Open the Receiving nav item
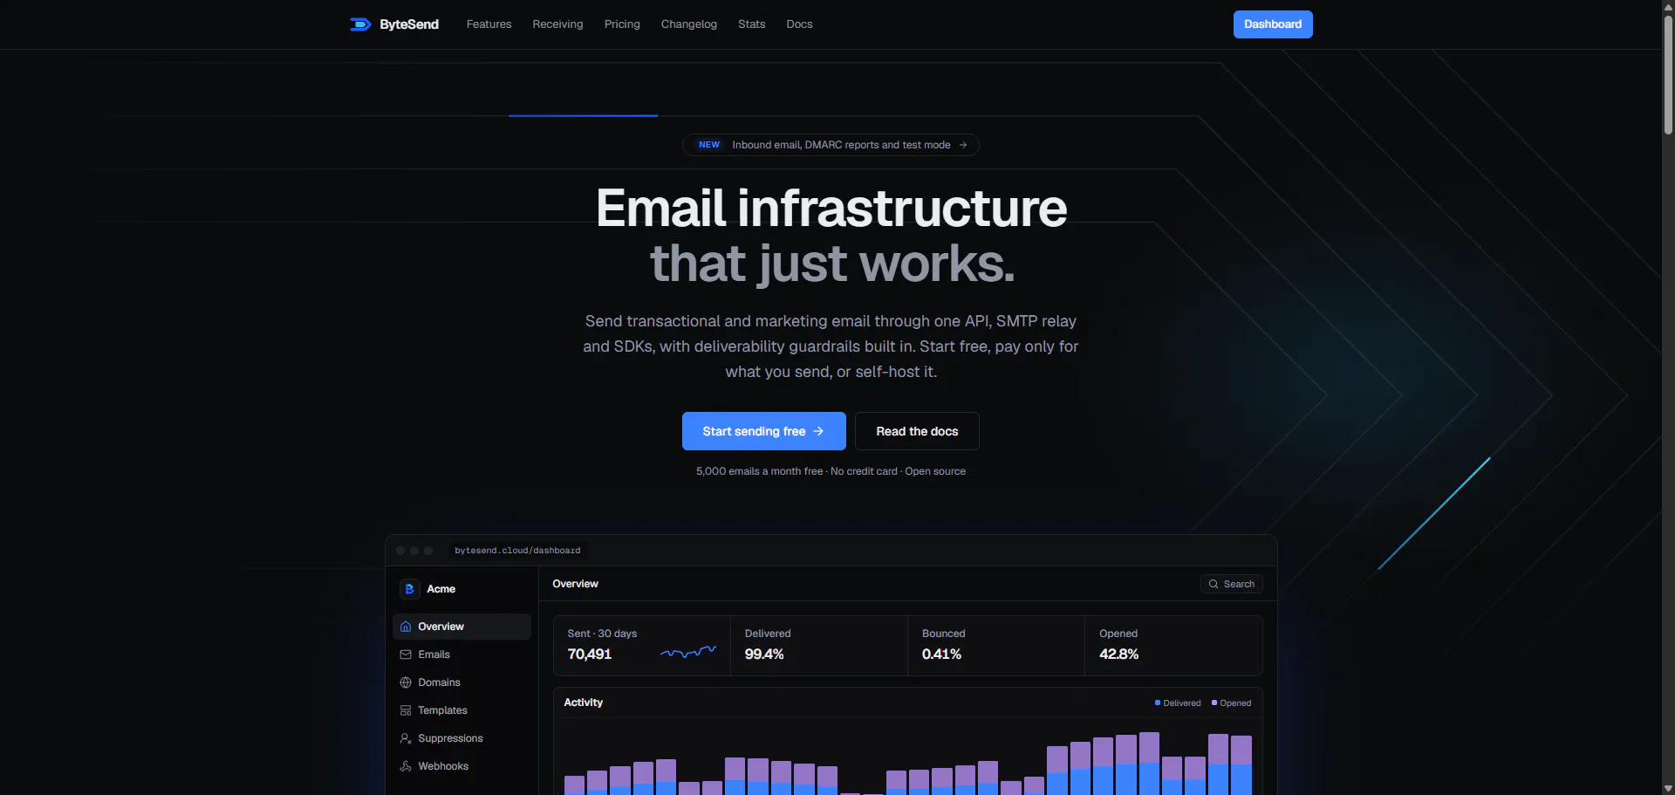Image resolution: width=1675 pixels, height=795 pixels. [x=558, y=24]
